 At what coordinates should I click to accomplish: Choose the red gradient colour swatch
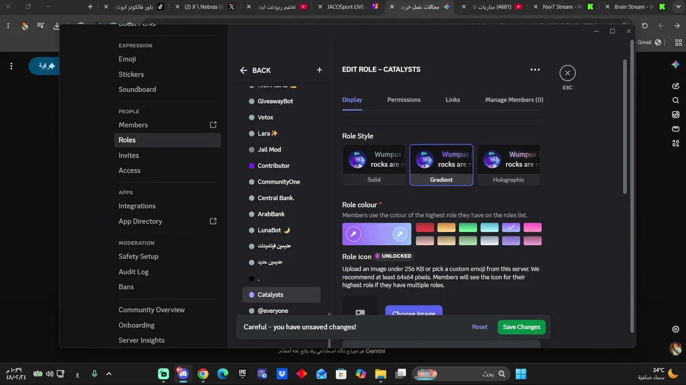(x=425, y=228)
